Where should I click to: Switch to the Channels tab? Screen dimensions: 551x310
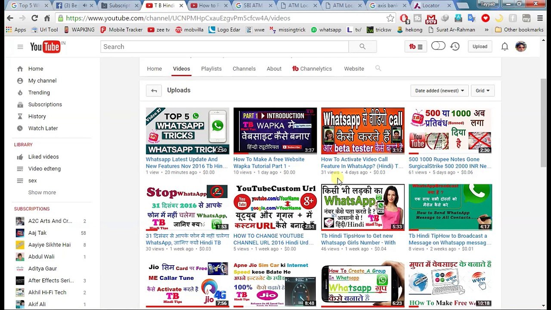pyautogui.click(x=244, y=69)
